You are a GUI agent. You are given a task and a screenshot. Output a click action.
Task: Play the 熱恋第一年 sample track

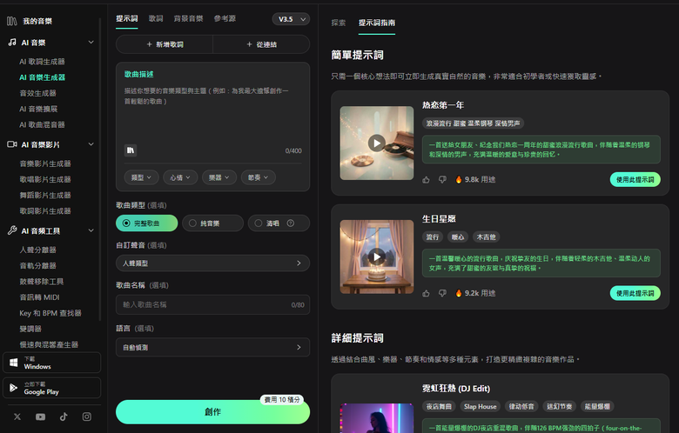[377, 143]
